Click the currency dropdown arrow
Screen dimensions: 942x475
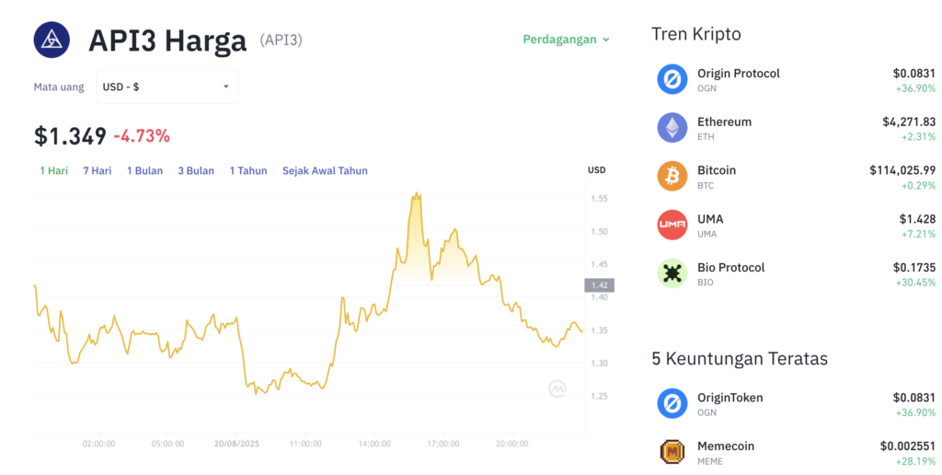pyautogui.click(x=226, y=87)
